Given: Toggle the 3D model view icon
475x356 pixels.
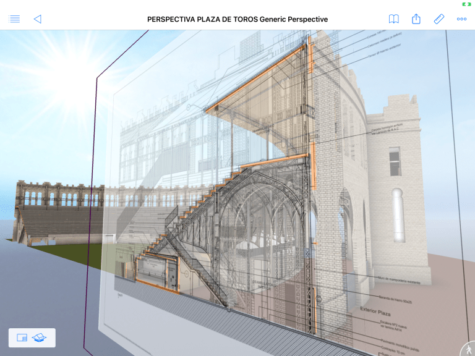Looking at the screenshot, I should [40, 337].
